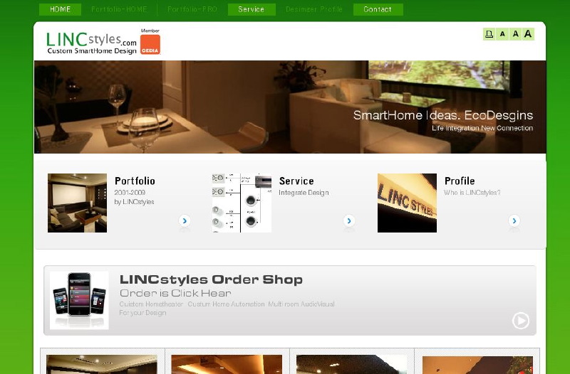Open the Designer Profile menu item
This screenshot has height=374, width=570.
pyautogui.click(x=314, y=9)
